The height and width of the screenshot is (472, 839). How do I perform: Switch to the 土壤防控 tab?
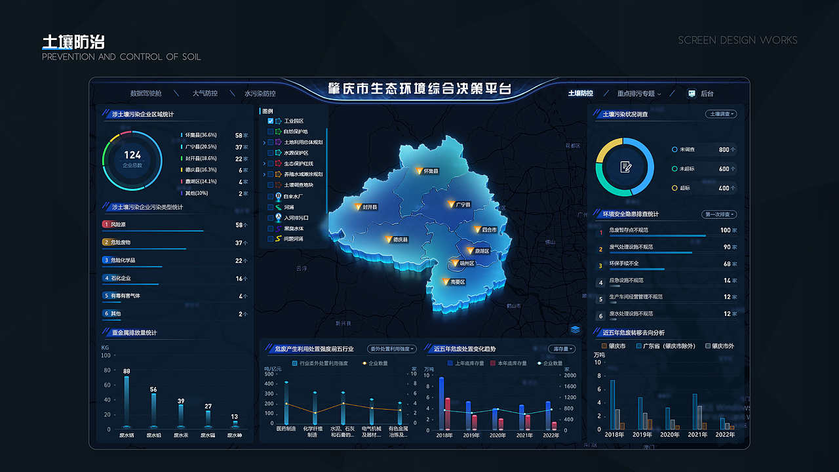pos(580,93)
